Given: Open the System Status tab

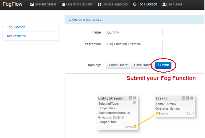Looking at the screenshot, I should [43, 4].
